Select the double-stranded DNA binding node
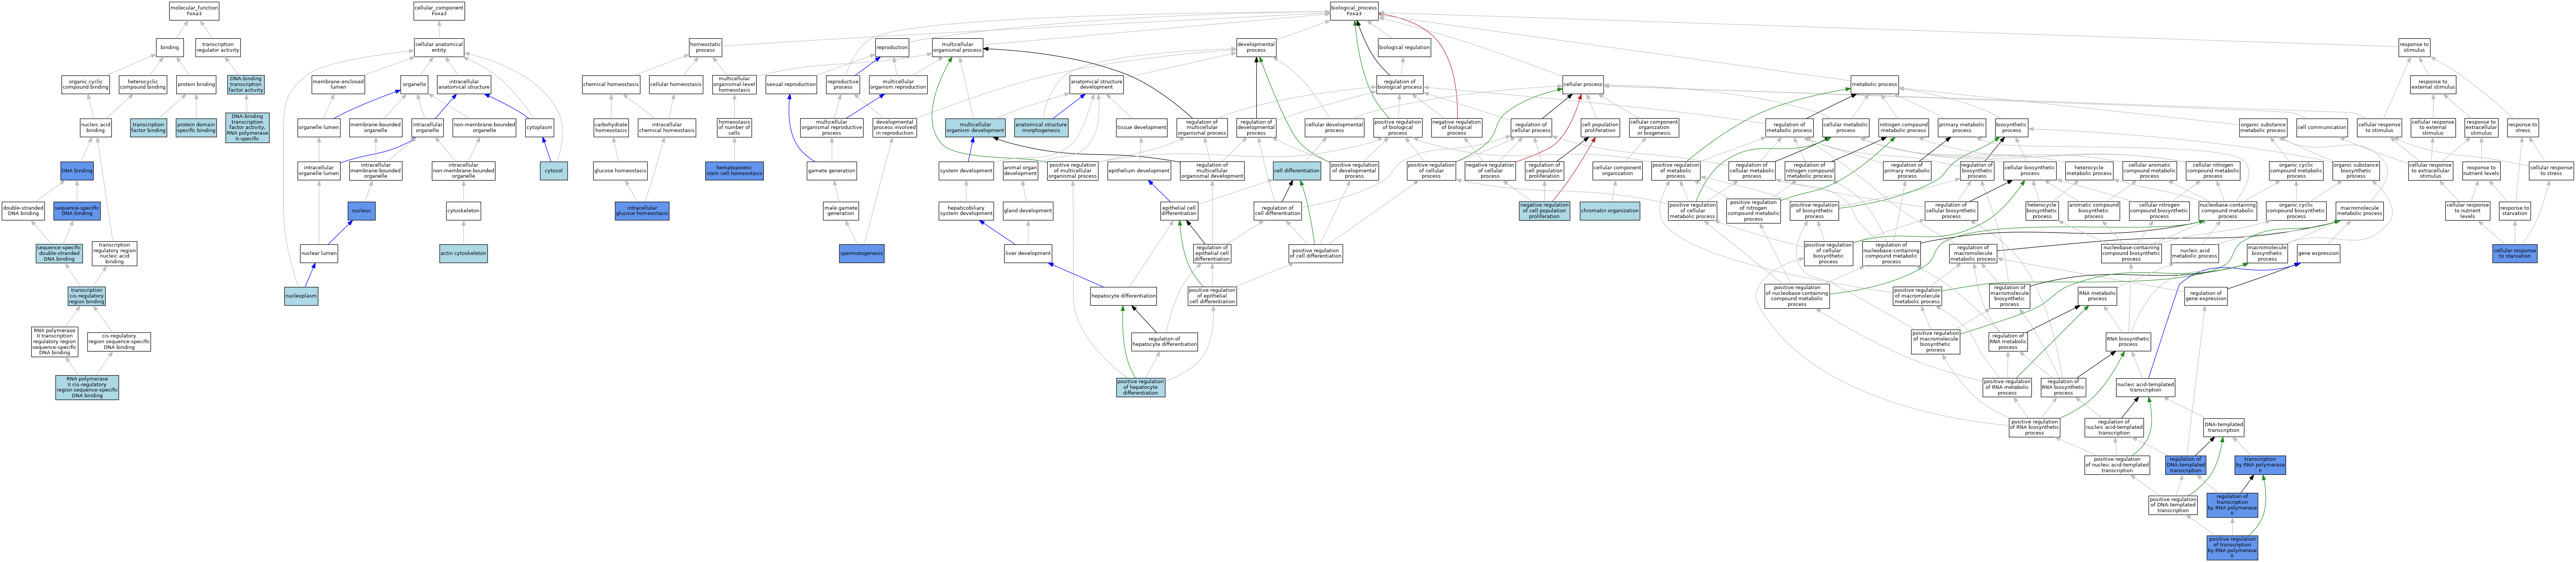Viewport: 2576px width, 562px height. click(23, 211)
